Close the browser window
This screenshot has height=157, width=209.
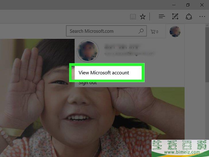click(202, 5)
